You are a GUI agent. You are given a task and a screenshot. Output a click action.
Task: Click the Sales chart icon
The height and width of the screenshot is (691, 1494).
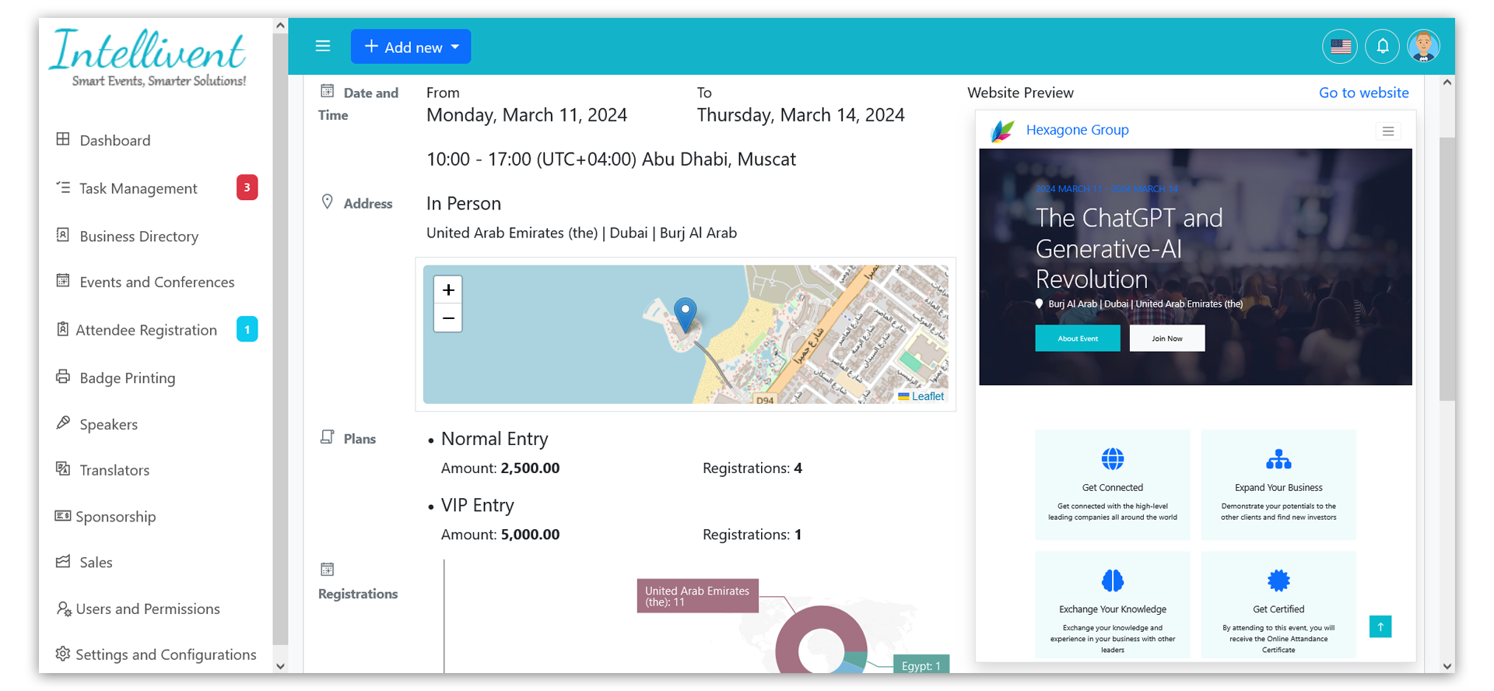(x=63, y=561)
